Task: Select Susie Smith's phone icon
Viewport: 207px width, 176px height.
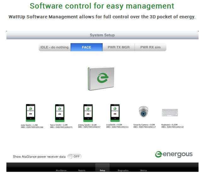Action: [x=60, y=113]
